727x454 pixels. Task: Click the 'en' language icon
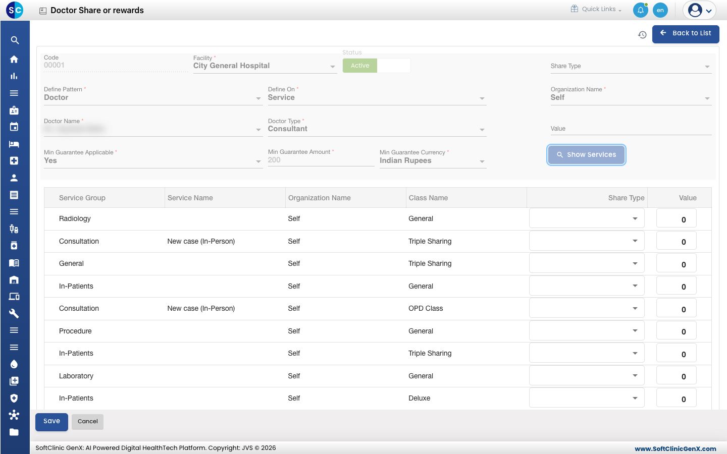660,10
